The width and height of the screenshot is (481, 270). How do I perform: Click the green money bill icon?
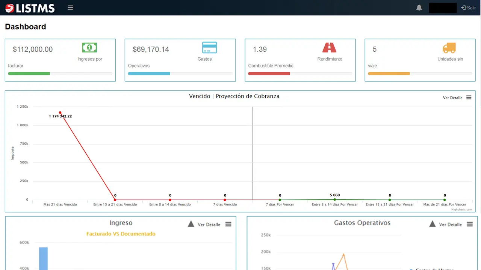point(89,48)
